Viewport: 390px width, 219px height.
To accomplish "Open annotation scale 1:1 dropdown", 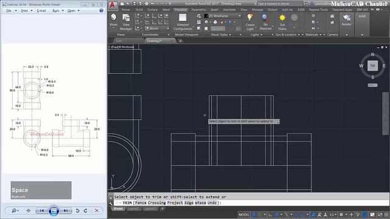I will (x=333, y=215).
